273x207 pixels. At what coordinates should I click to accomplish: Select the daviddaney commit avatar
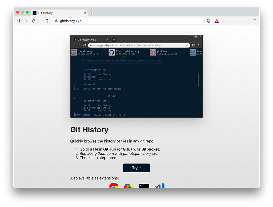point(74,52)
